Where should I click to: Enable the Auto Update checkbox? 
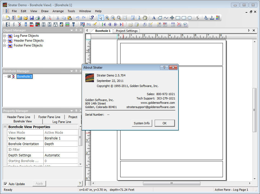point(6,184)
